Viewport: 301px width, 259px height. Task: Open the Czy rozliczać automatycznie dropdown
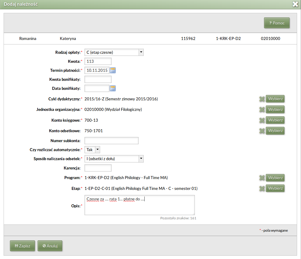coord(97,150)
